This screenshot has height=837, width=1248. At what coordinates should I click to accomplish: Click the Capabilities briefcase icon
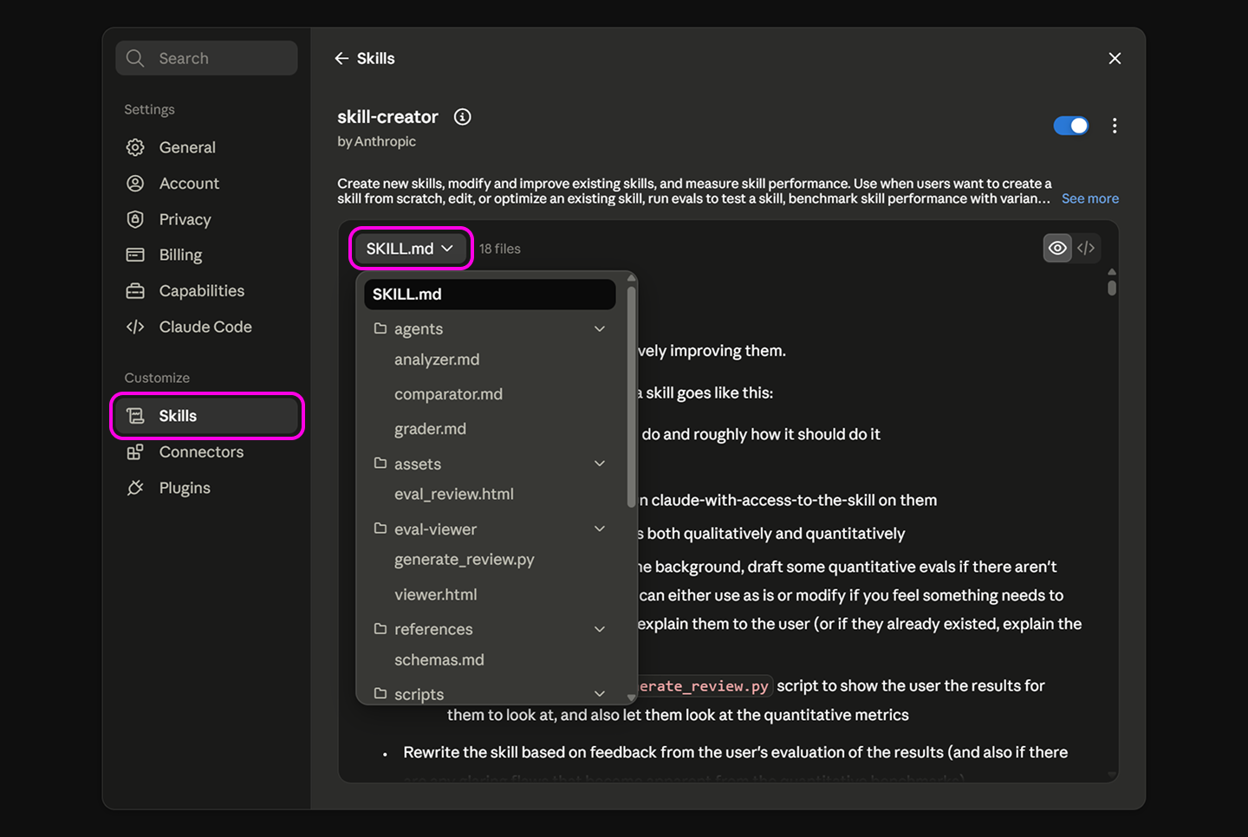135,291
